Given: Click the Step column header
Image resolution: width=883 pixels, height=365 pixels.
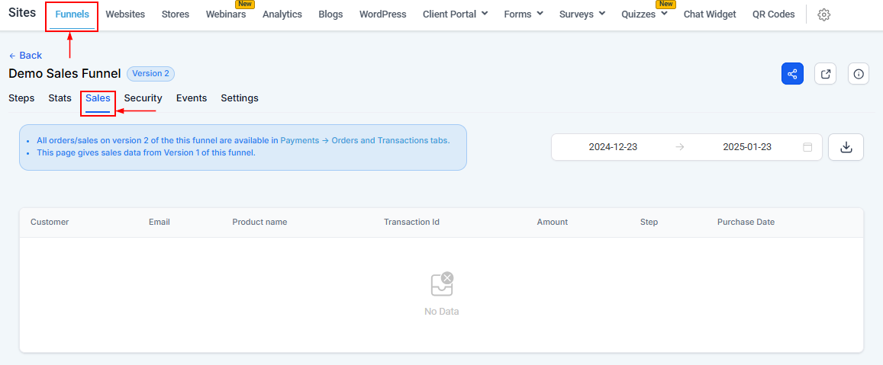Looking at the screenshot, I should 649,223.
